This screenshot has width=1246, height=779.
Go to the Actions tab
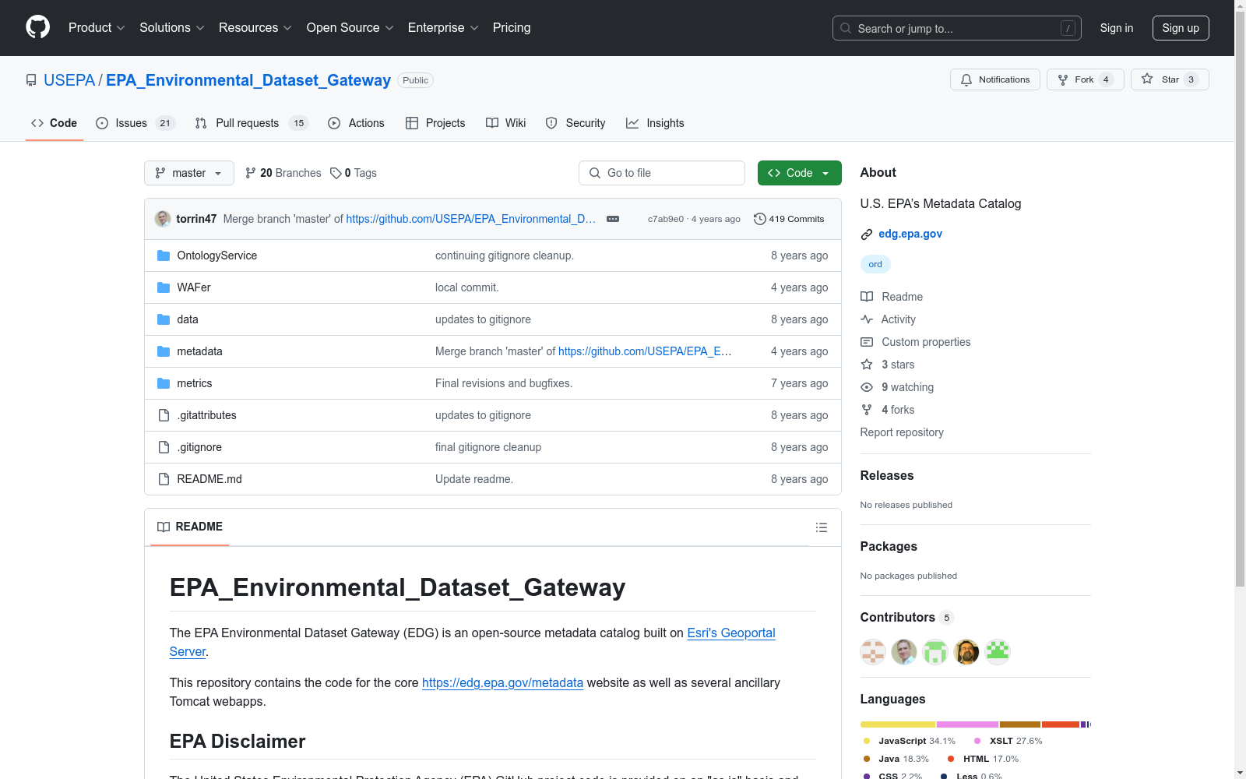click(x=356, y=123)
